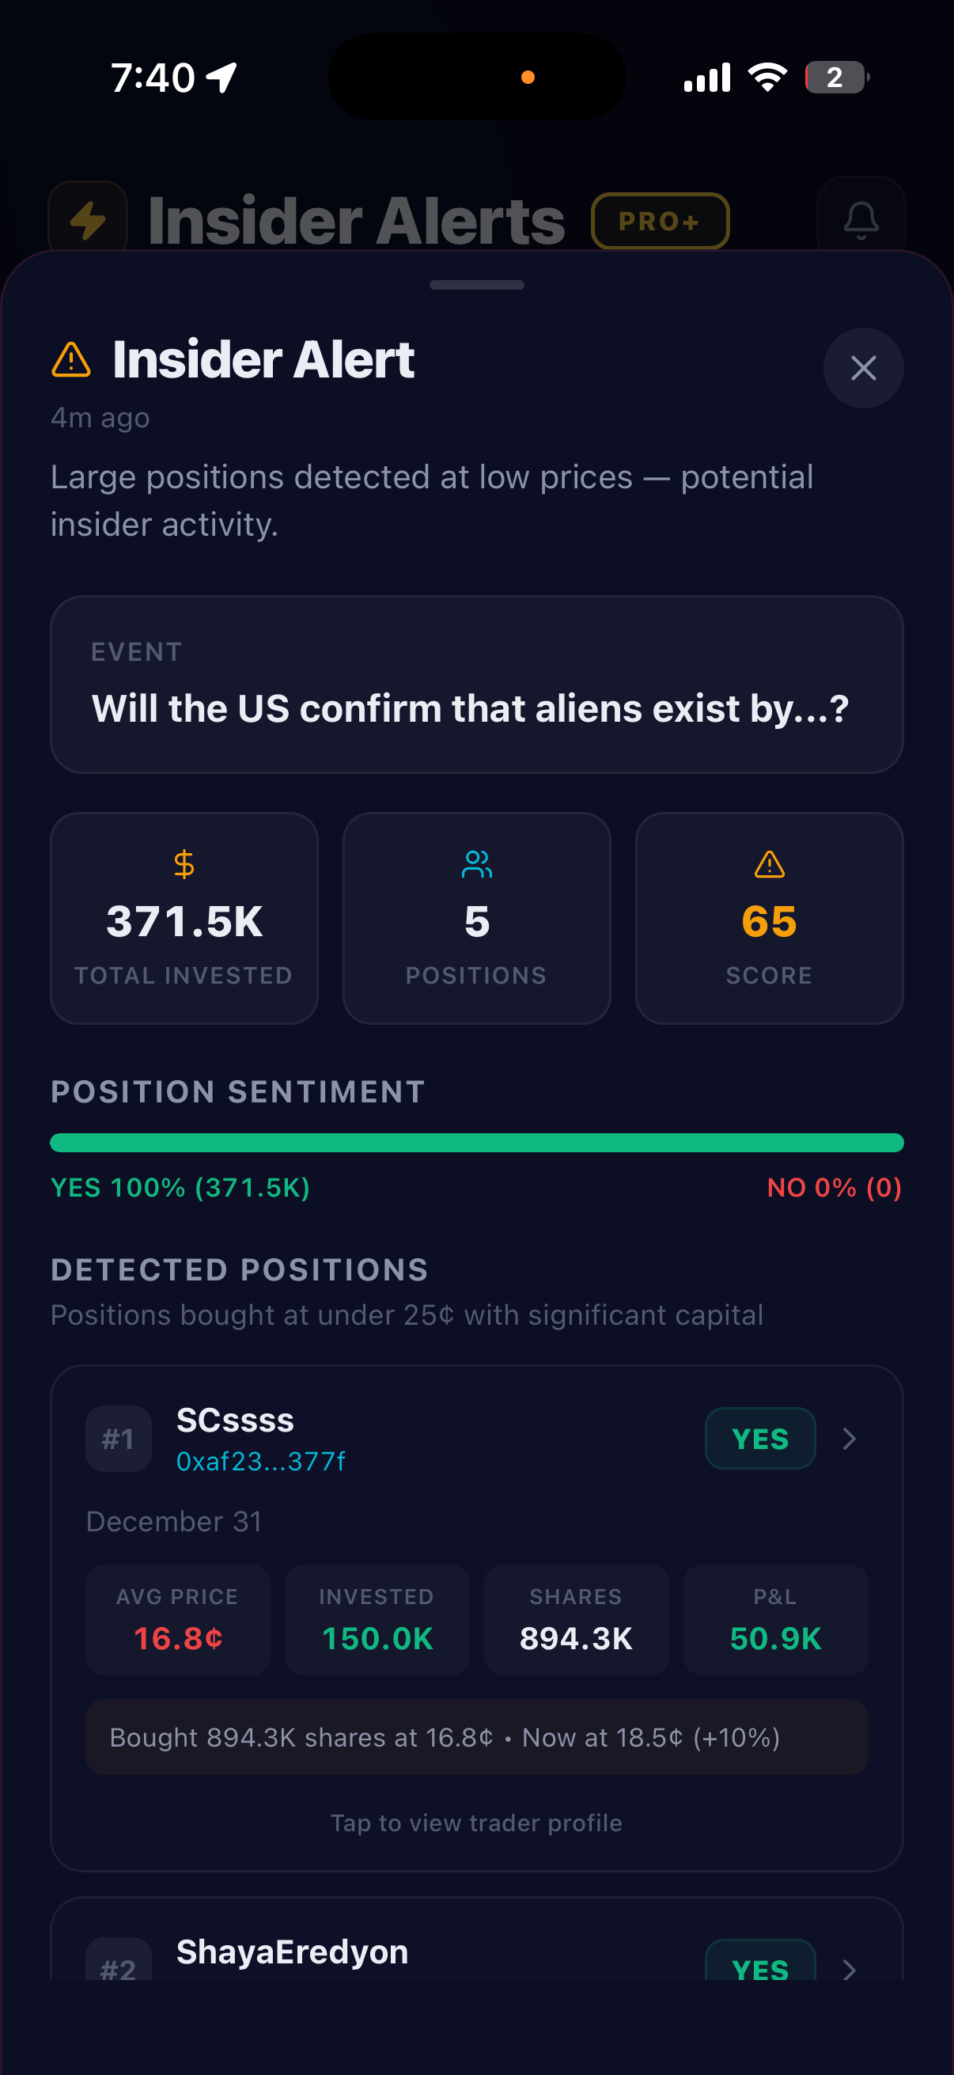Viewport: 954px width, 2075px height.
Task: Open the aliens event question card
Action: point(476,684)
